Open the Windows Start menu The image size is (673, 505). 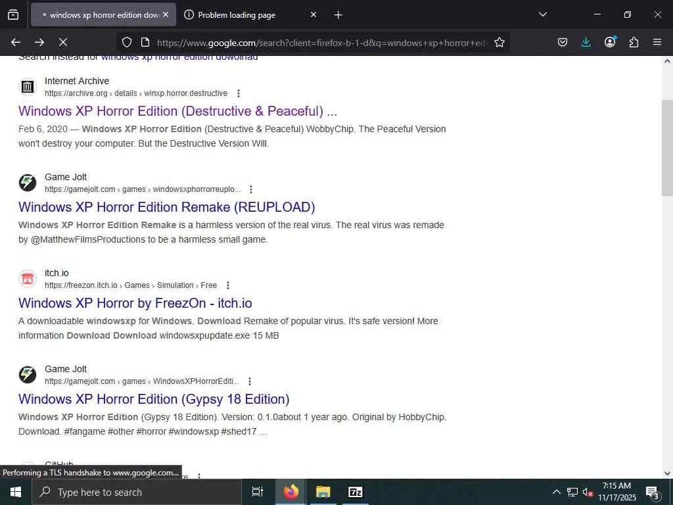16,492
